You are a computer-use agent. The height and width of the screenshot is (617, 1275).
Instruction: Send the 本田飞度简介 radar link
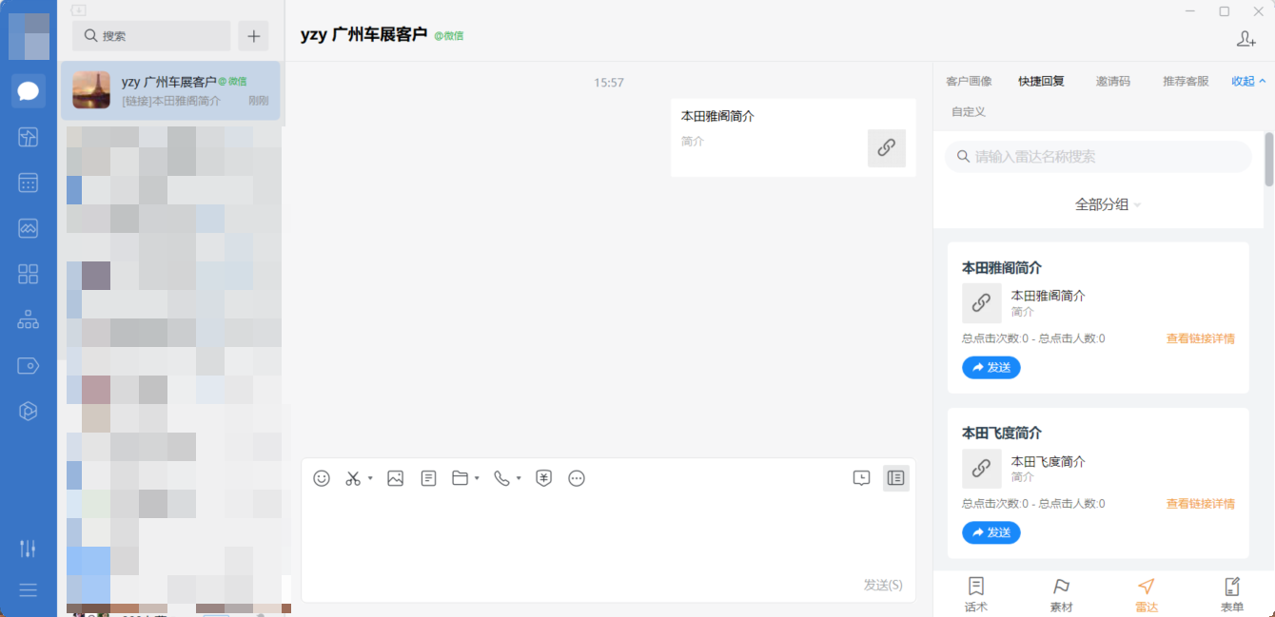coord(991,532)
